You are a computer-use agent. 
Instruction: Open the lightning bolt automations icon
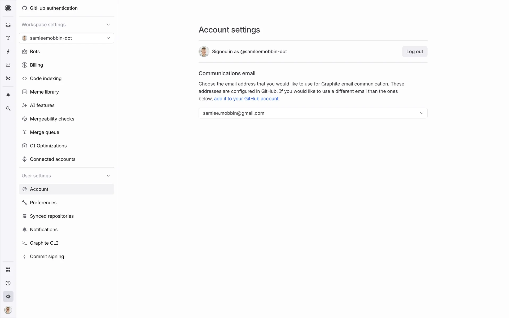click(x=8, y=51)
